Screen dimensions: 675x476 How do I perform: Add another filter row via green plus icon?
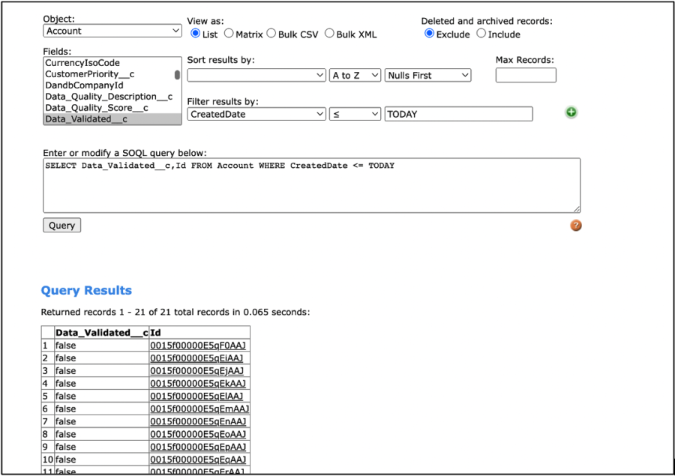click(571, 112)
